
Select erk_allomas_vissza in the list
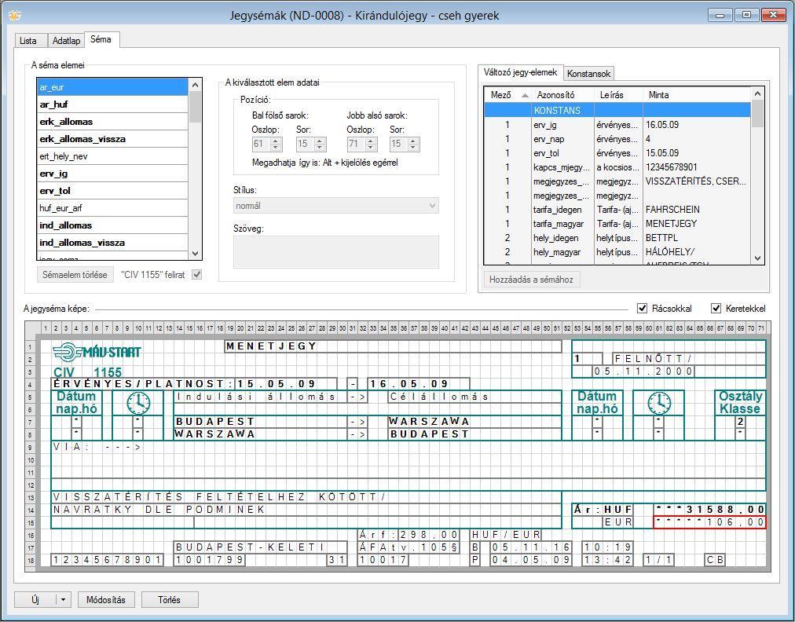pos(112,139)
